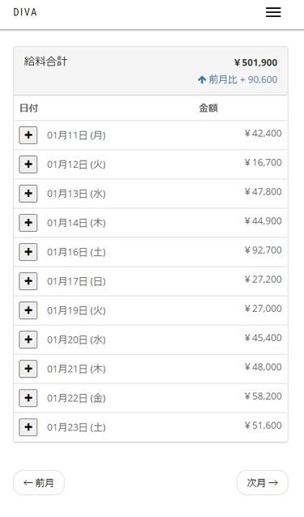Screen dimensions: 304x517
Task: Click the 前月比 + 90,600 comparison
Action: click(x=238, y=79)
